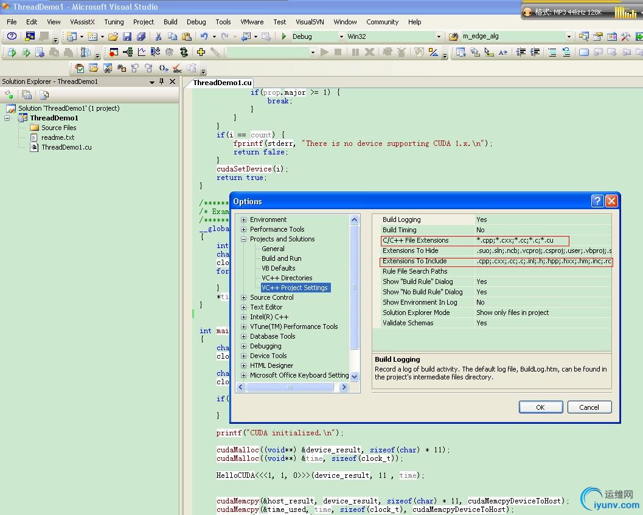
Task: Select readme.txt in Solution Explorer
Action: point(58,137)
